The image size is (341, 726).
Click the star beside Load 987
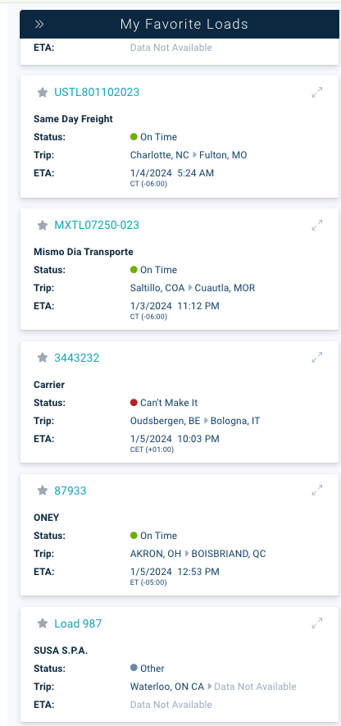(43, 623)
